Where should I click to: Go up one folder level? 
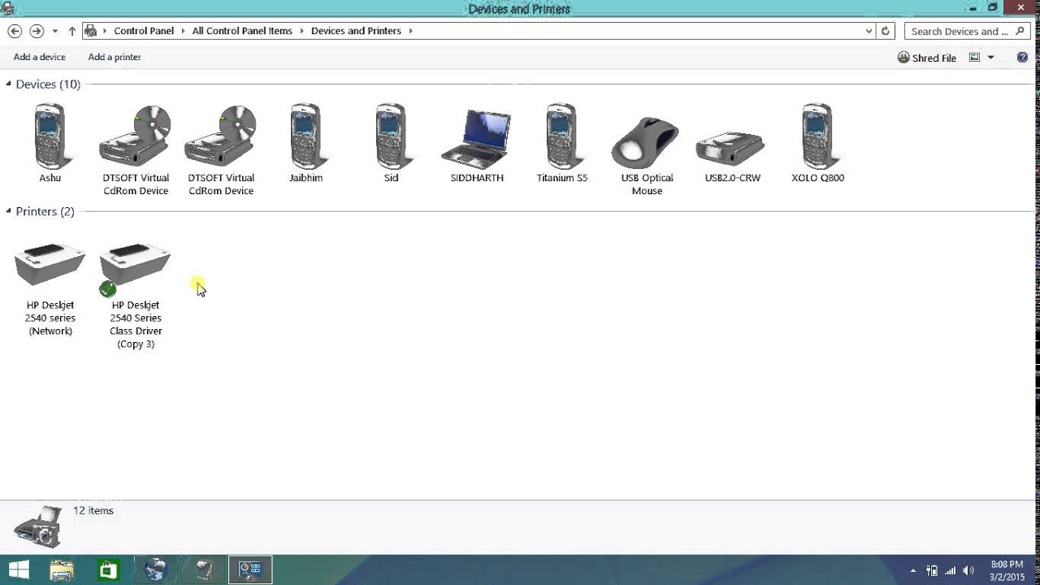click(x=71, y=31)
